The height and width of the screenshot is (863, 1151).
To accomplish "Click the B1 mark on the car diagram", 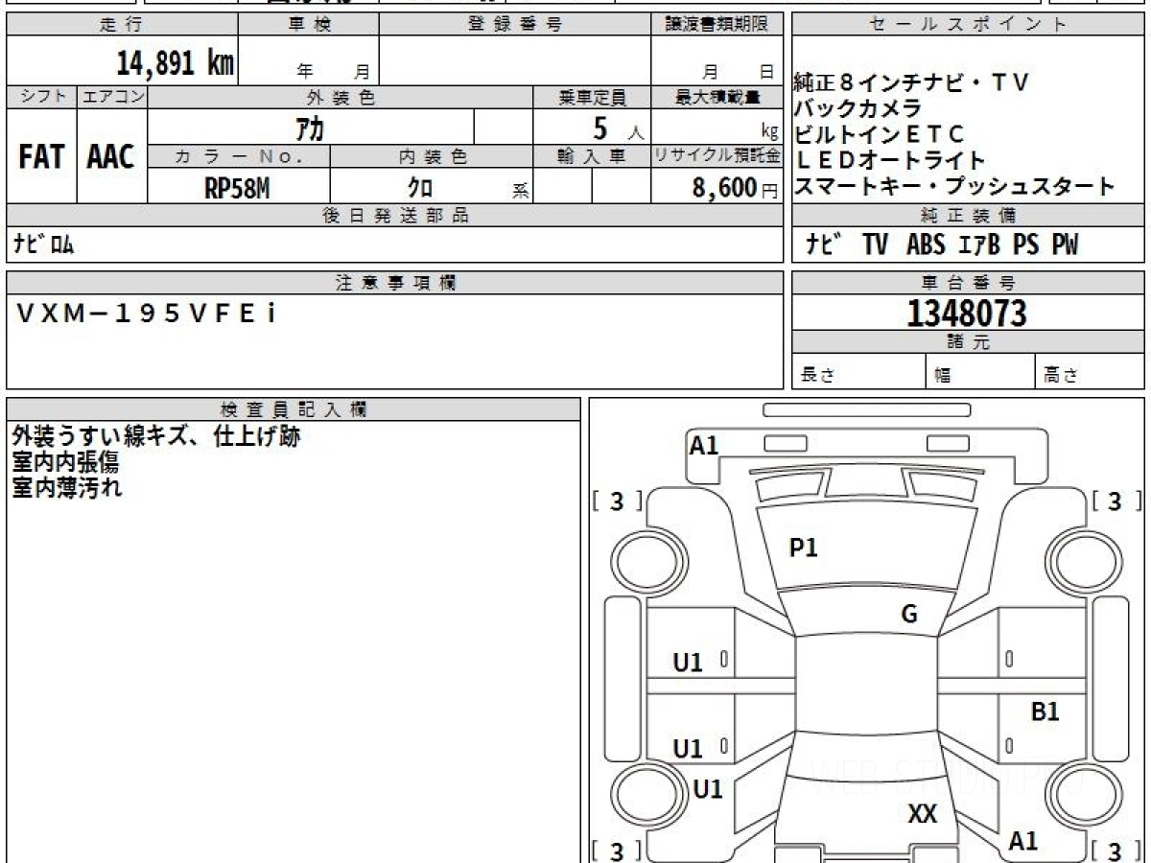I will click(x=1045, y=711).
